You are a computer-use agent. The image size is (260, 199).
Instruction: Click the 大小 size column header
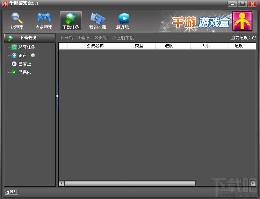coord(205,46)
